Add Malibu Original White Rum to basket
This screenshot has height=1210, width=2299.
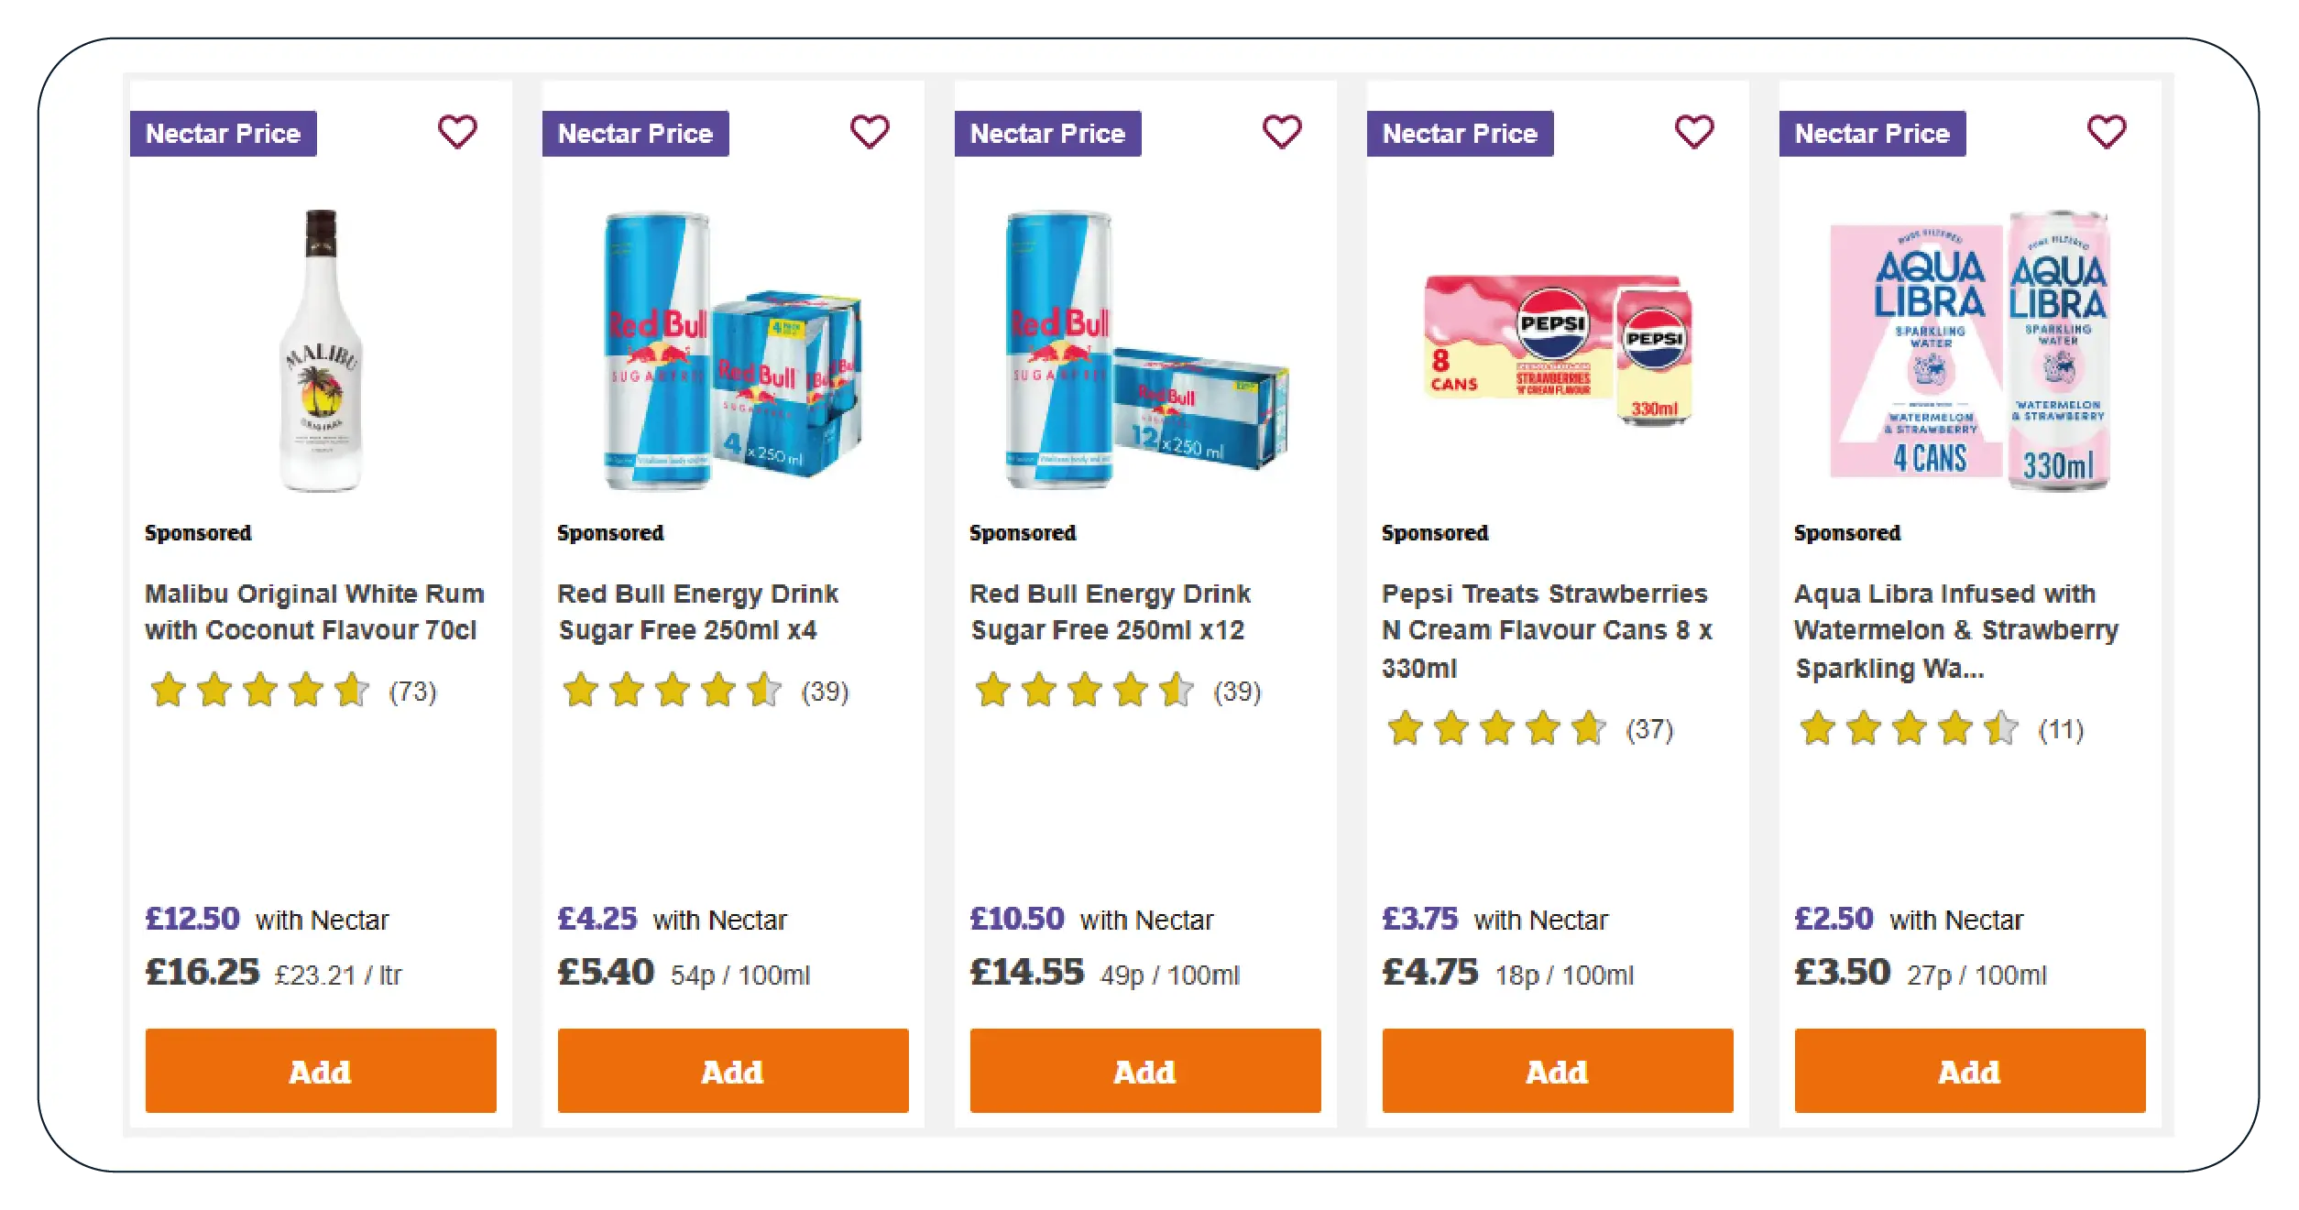pos(321,1070)
